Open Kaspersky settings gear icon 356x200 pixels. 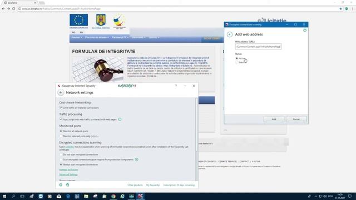tap(61, 185)
